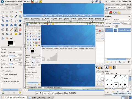Select the Alignment tool
This screenshot has width=132, height=99.
12,21
